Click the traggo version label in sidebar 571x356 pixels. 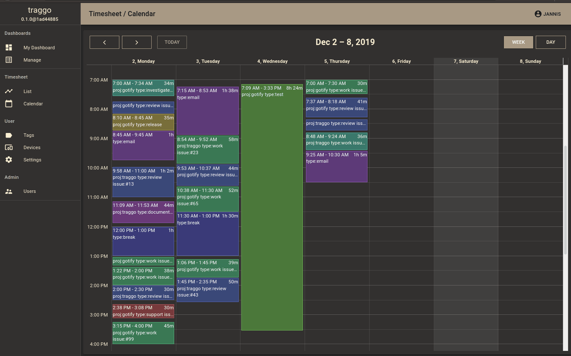pos(40,19)
